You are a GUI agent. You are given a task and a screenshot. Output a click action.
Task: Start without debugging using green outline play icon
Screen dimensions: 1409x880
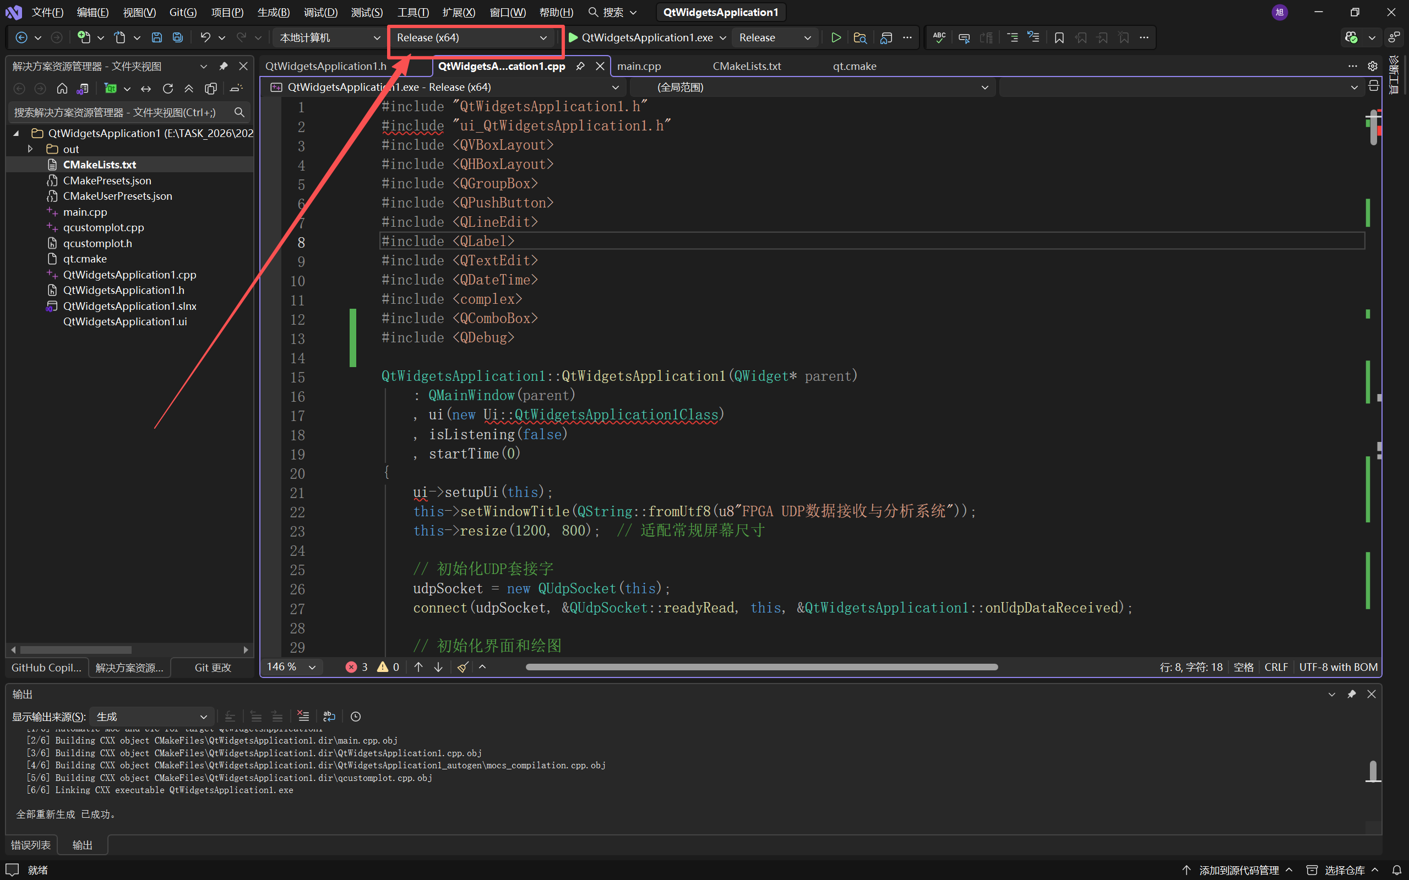click(x=835, y=38)
